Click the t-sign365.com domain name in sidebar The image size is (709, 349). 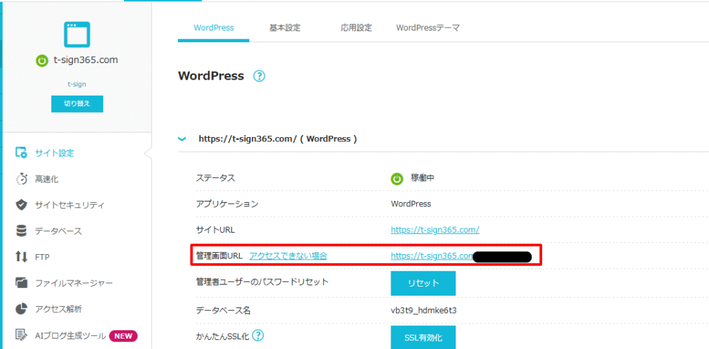(x=84, y=60)
